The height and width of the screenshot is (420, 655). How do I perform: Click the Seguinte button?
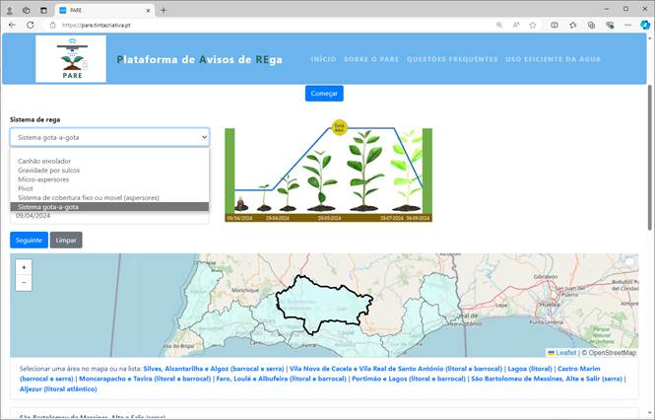29,240
